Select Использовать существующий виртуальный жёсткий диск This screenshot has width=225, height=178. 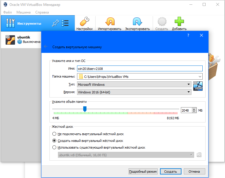(x=54, y=147)
